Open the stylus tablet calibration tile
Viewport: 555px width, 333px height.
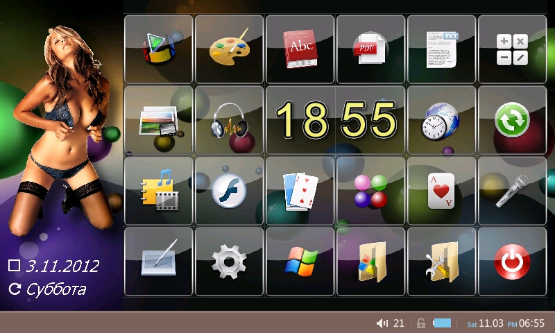[x=158, y=262]
